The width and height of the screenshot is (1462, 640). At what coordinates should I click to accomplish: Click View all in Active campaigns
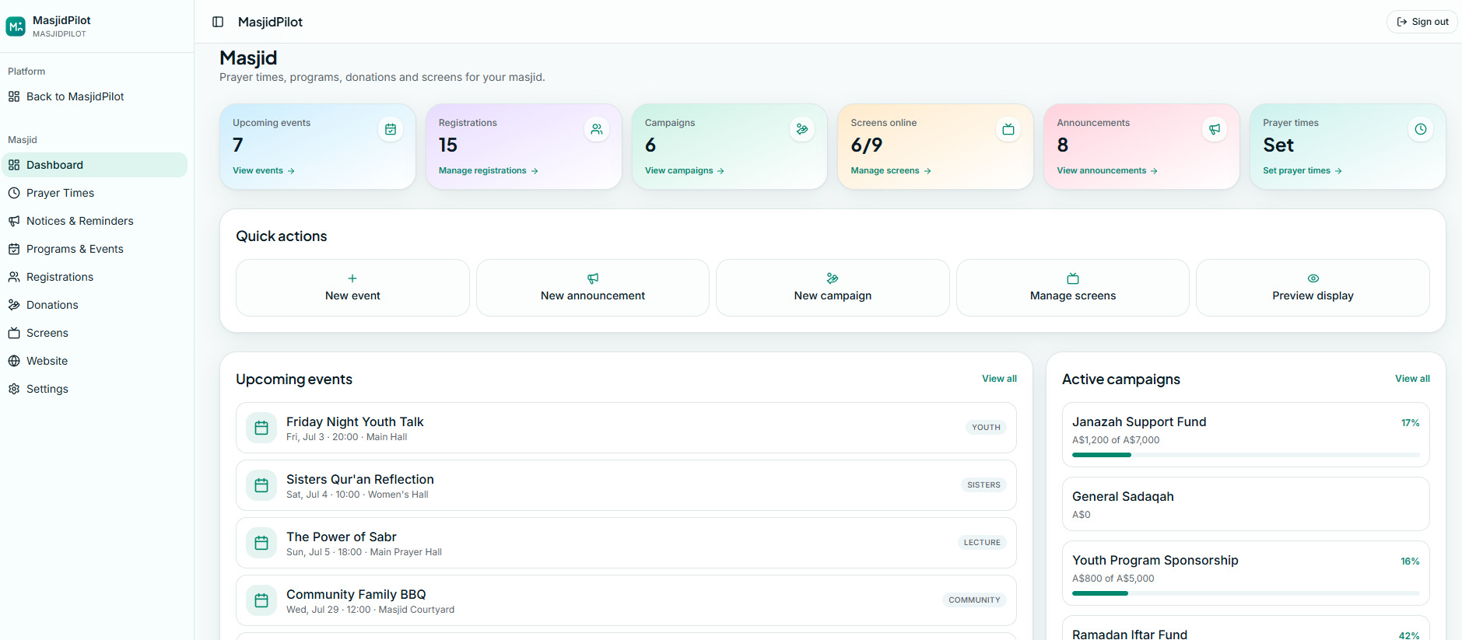pos(1412,379)
